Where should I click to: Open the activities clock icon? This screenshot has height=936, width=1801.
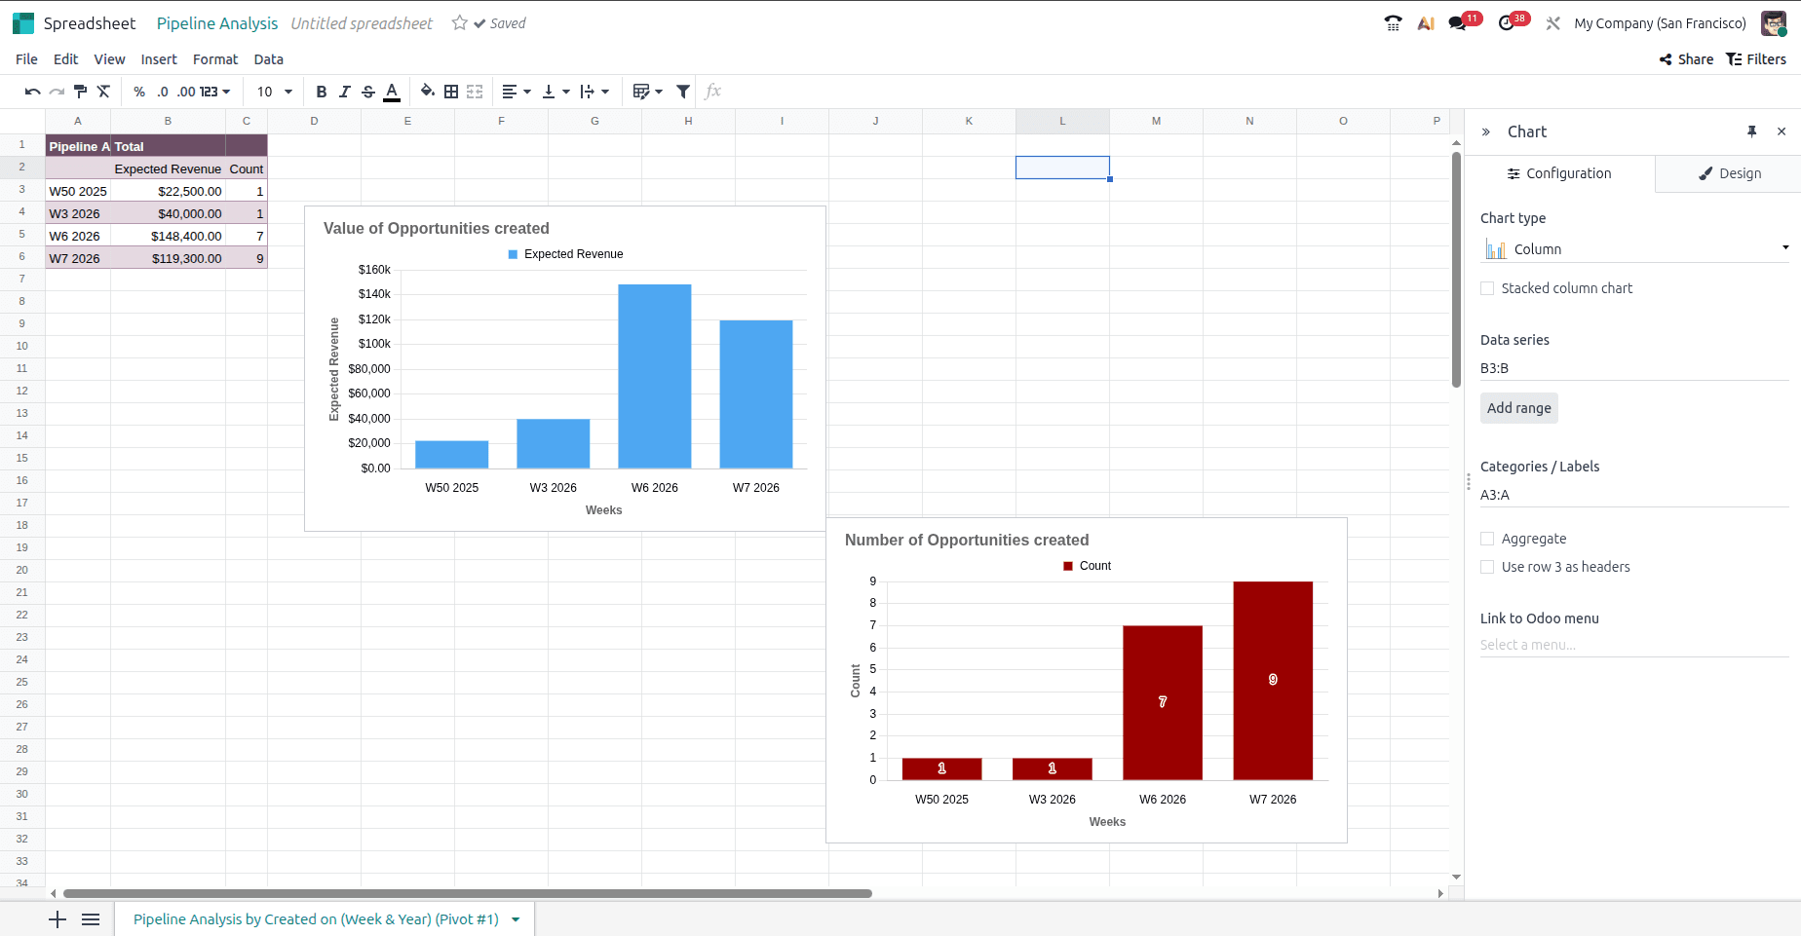[x=1507, y=23]
